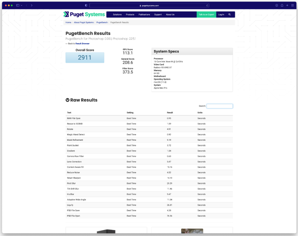Collapse the Raw Results section chevron
The image size is (298, 236).
pyautogui.click(x=67, y=100)
